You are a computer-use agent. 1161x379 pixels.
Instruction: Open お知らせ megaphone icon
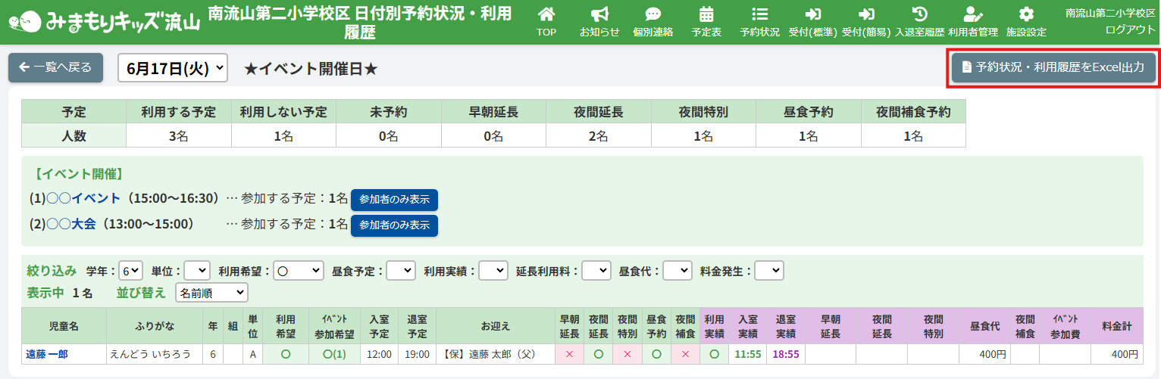point(599,22)
